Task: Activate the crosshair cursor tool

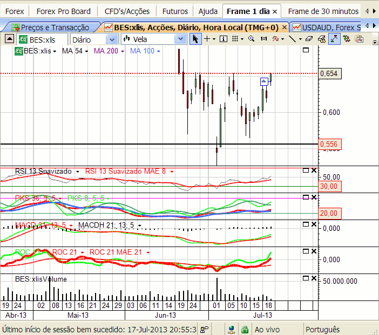Action: (207, 39)
